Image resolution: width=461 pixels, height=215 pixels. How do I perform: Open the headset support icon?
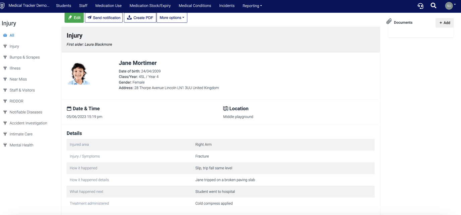(420, 6)
